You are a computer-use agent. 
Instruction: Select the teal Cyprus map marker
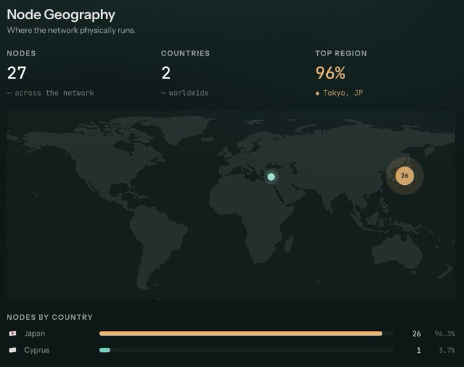point(271,177)
